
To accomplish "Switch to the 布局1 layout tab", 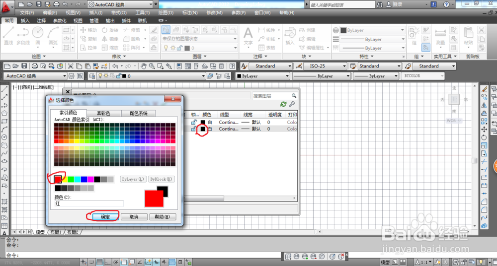I will [56, 232].
